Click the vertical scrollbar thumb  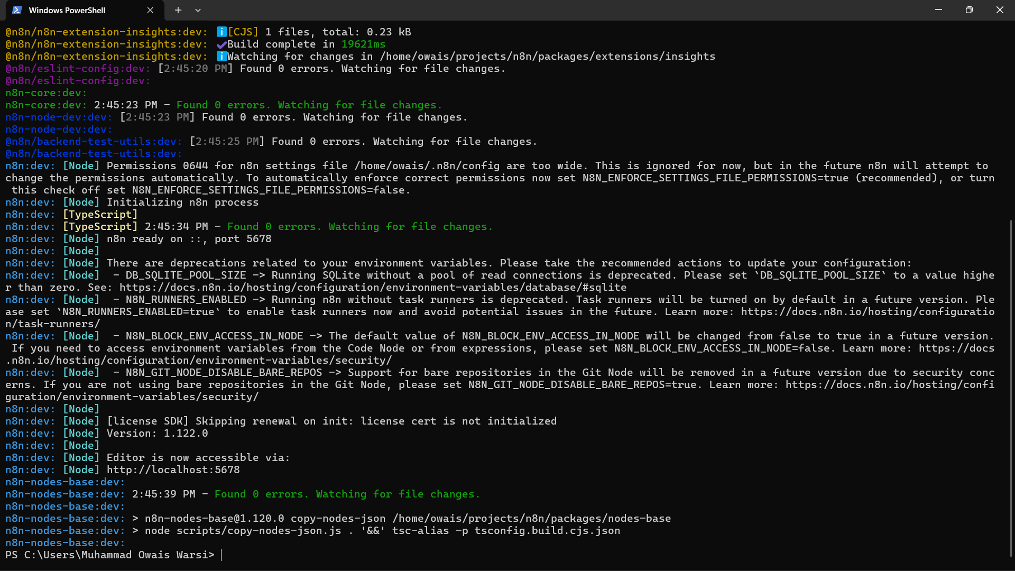1011,389
